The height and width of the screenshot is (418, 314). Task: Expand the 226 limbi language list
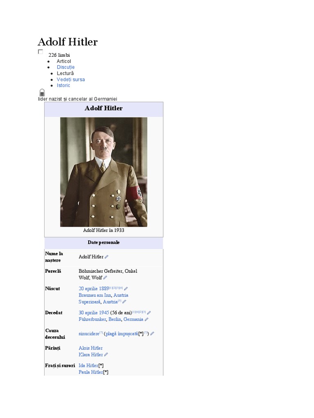pyautogui.click(x=59, y=55)
